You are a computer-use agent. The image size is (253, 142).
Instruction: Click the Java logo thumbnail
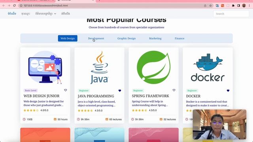[99, 67]
